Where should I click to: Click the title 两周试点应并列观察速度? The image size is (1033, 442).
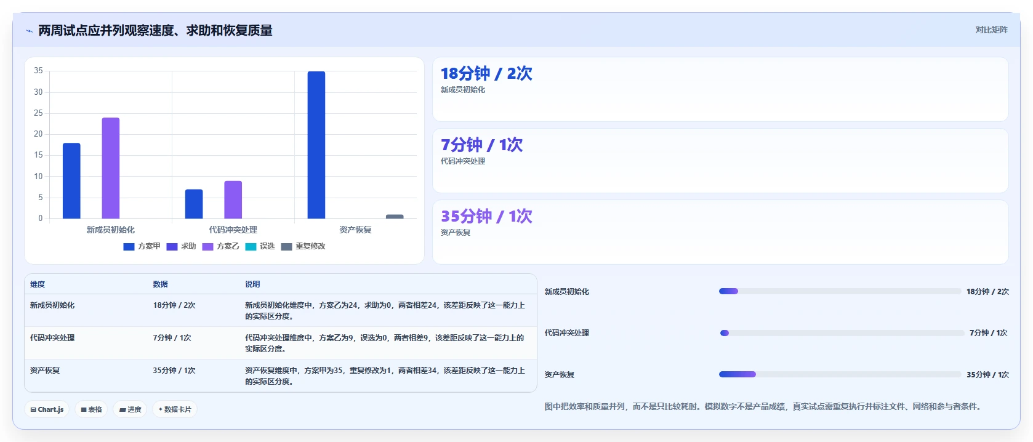point(155,31)
